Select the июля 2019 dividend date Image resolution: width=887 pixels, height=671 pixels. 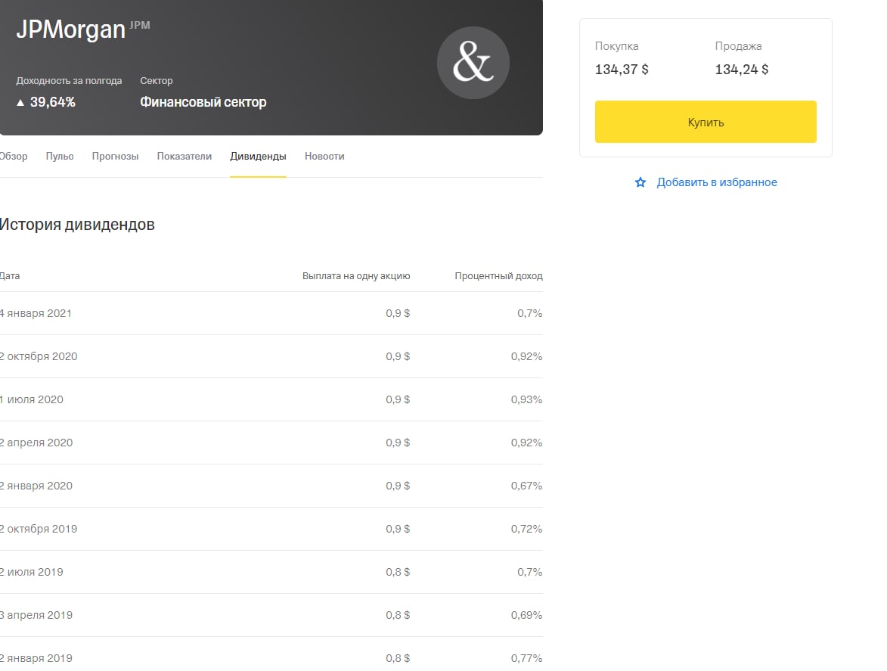coord(32,572)
